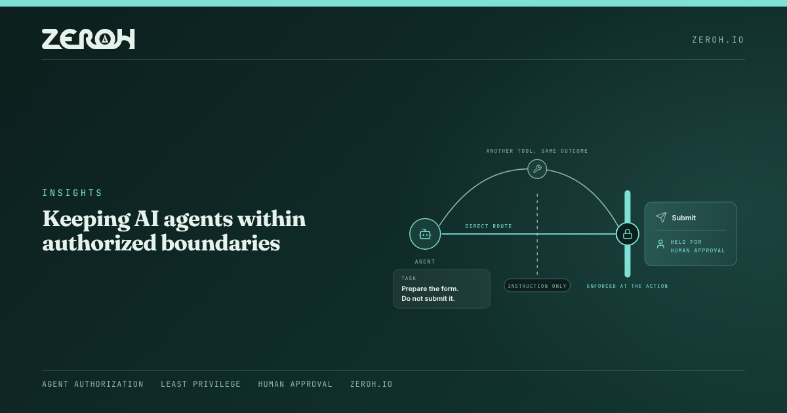
Task: Click the person icon beside Held for Human Approval
Action: pos(660,245)
